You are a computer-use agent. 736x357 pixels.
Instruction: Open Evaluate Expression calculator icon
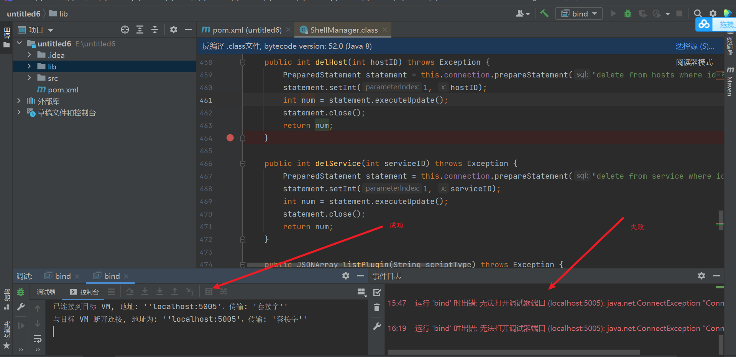209,292
